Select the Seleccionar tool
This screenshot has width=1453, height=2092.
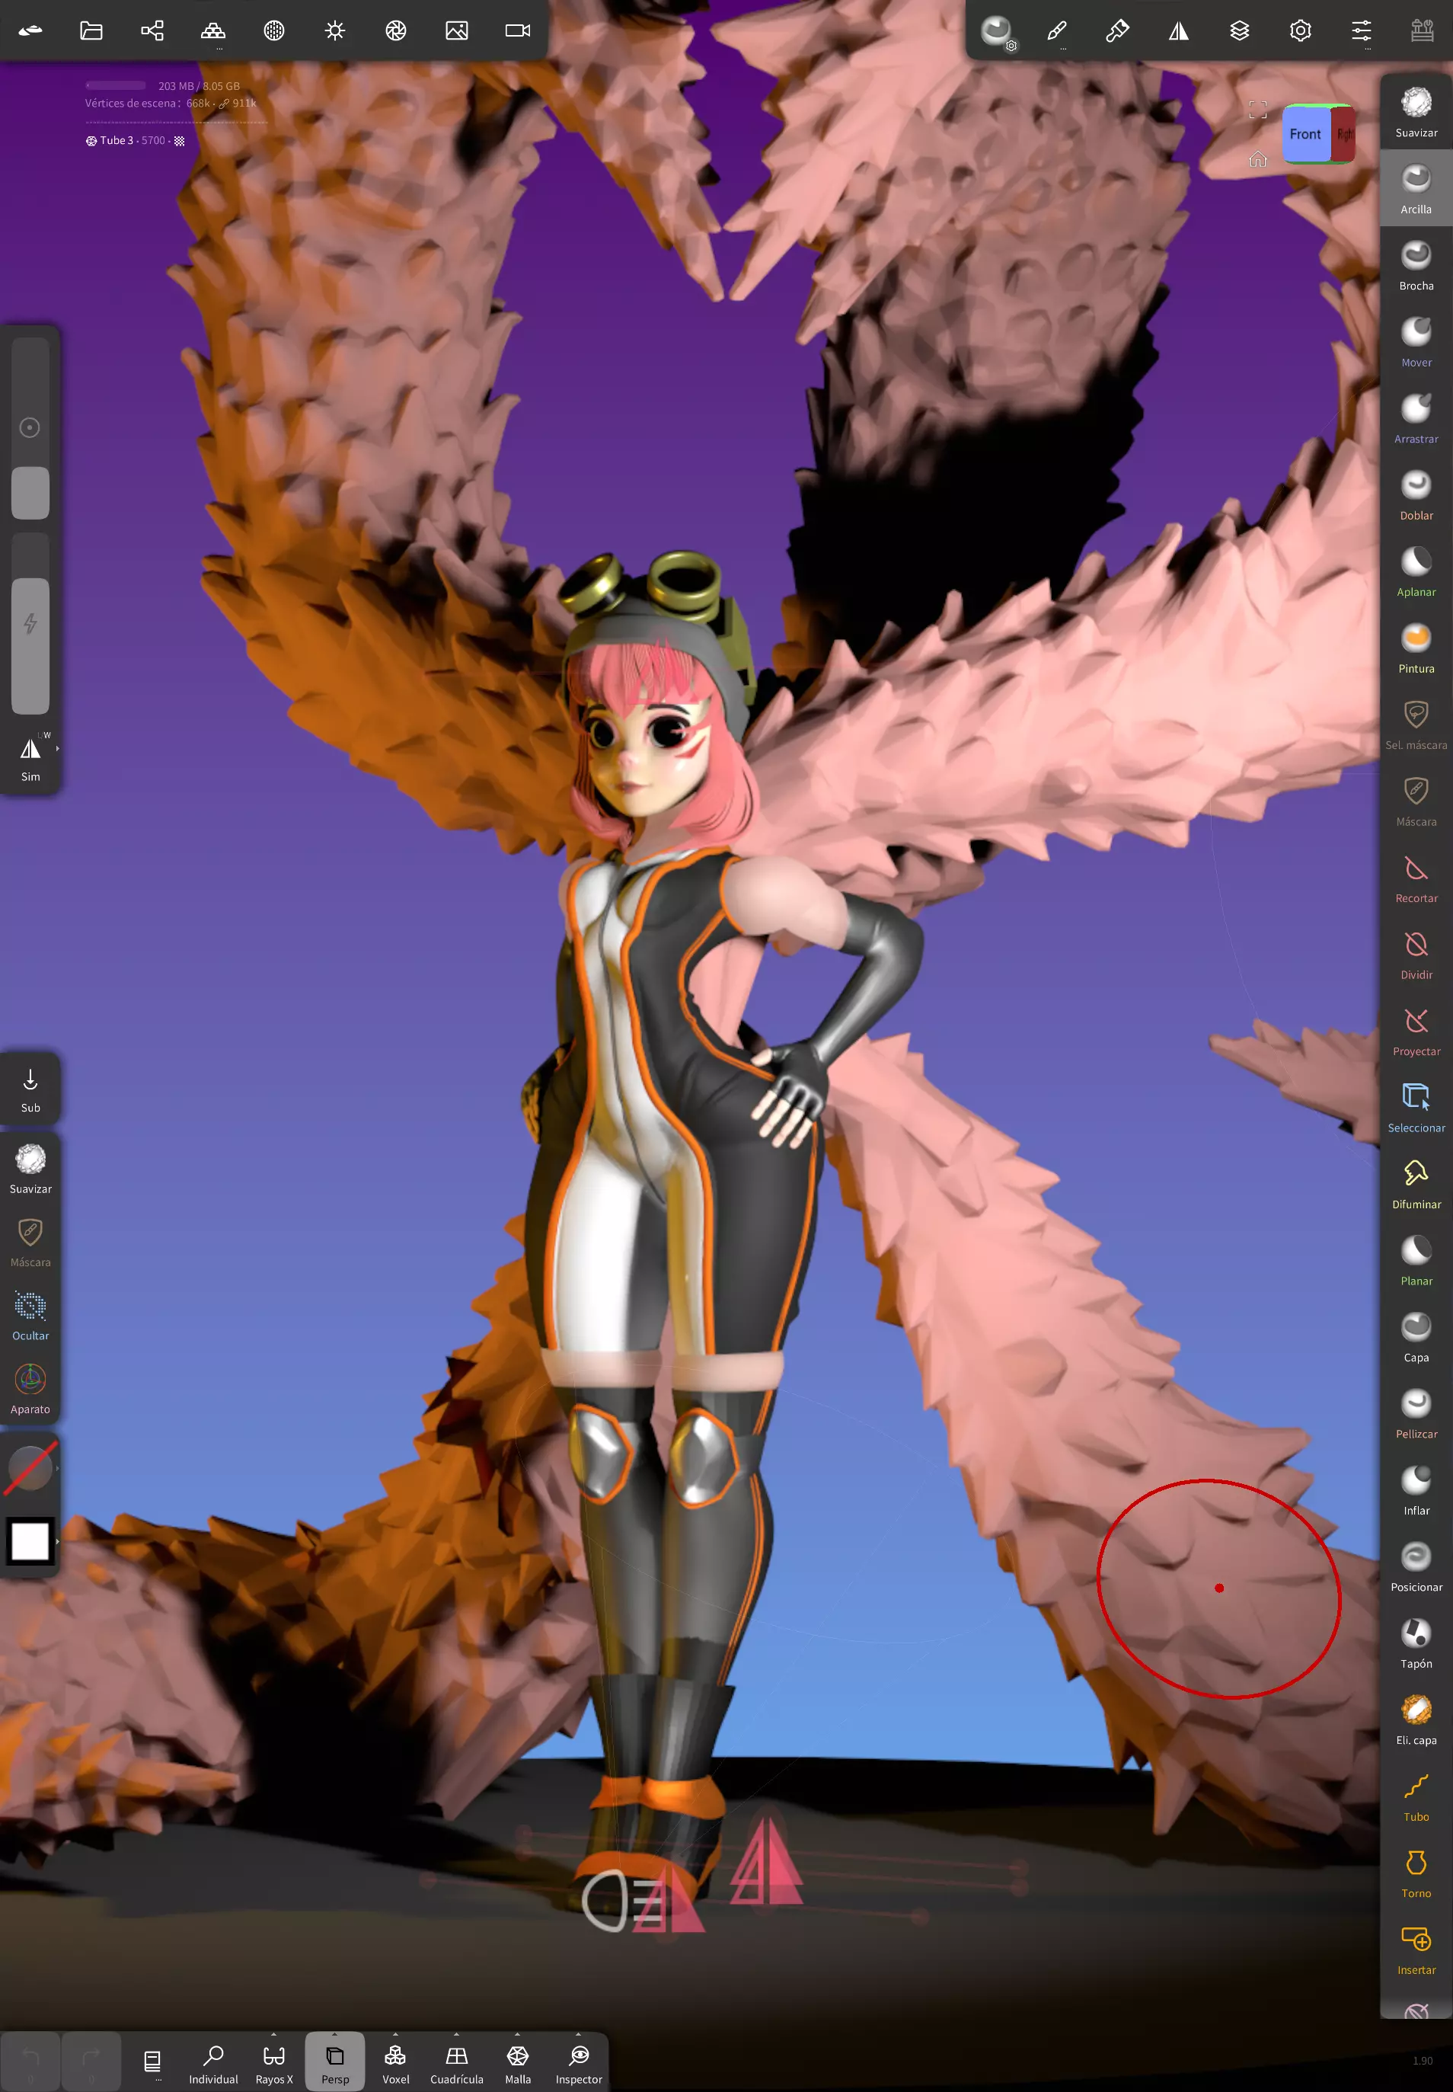[x=1416, y=1106]
